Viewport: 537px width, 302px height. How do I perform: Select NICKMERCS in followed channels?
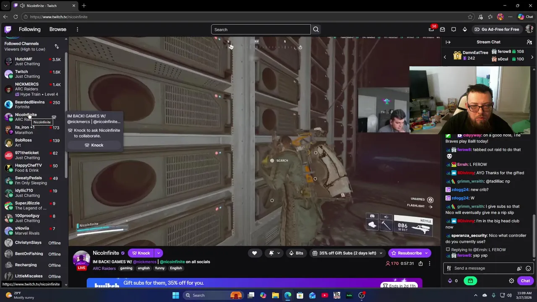(x=34, y=89)
